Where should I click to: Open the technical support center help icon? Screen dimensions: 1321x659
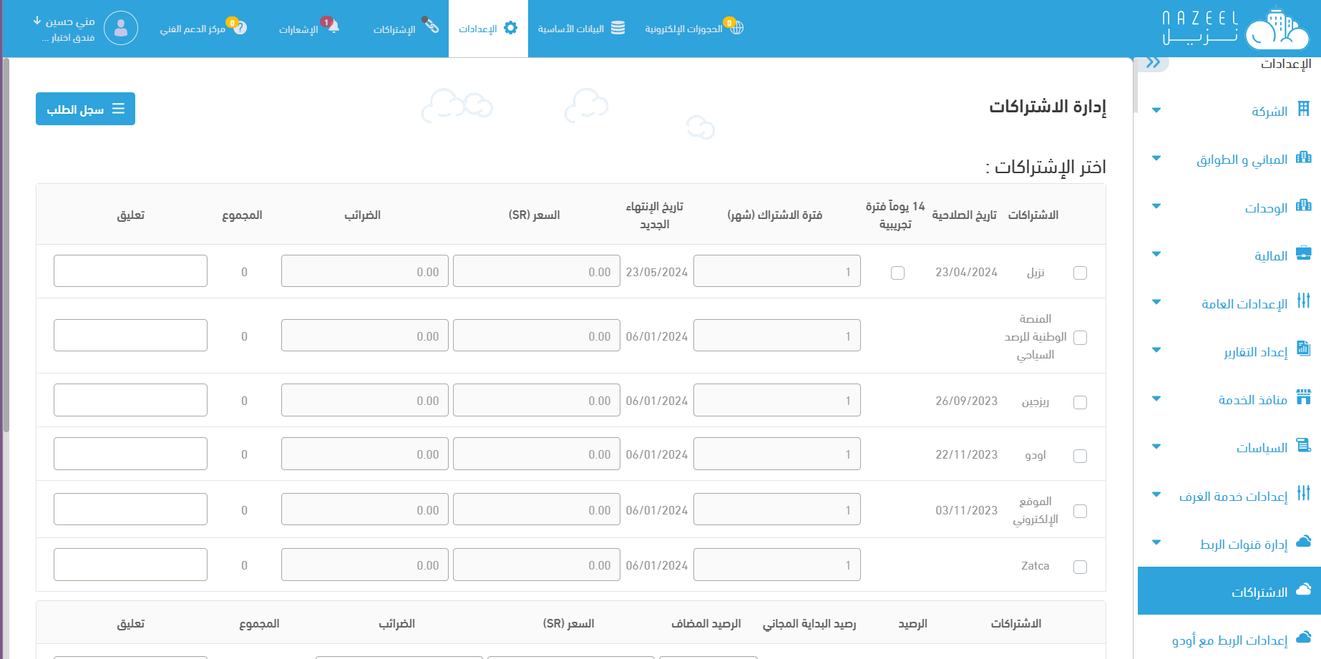(x=240, y=28)
